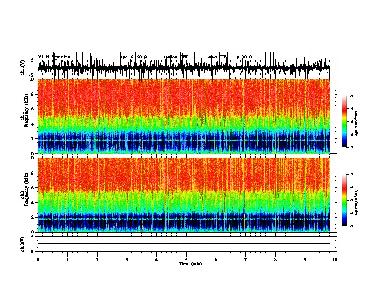Click the ch.1 color bar log(PSD) label
The image size is (377, 291).
coord(356,124)
